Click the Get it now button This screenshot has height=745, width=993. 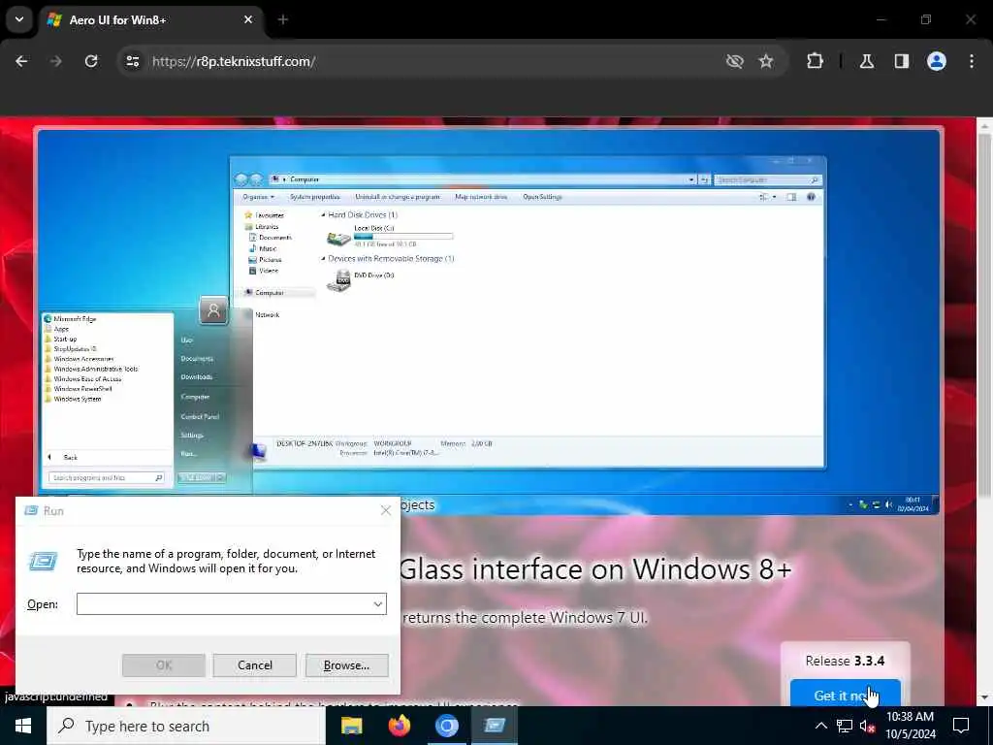tap(845, 695)
